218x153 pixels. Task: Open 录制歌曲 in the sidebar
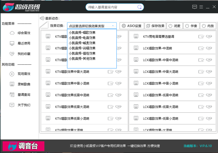(x=20, y=84)
